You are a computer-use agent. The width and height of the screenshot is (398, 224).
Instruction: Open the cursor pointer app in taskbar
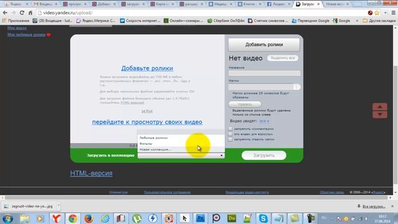[185, 218]
